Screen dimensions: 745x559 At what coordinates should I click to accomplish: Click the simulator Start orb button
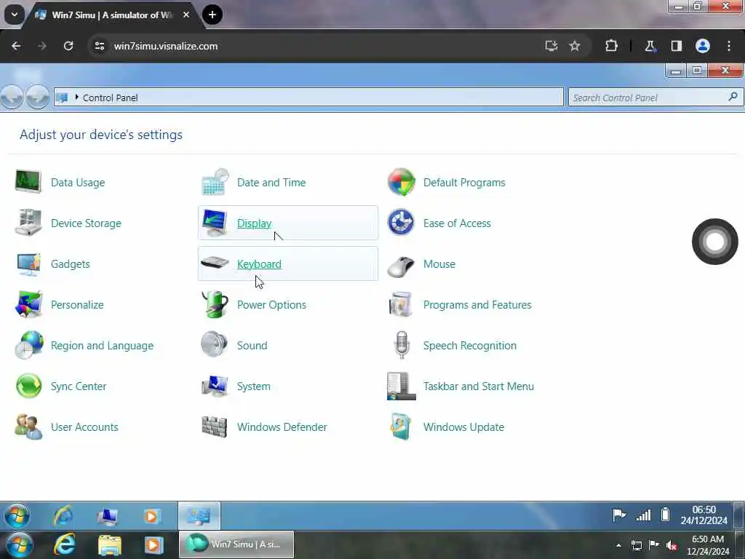[17, 515]
